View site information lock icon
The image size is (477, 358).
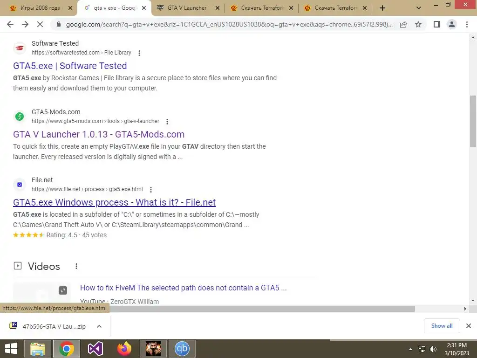pos(59,24)
